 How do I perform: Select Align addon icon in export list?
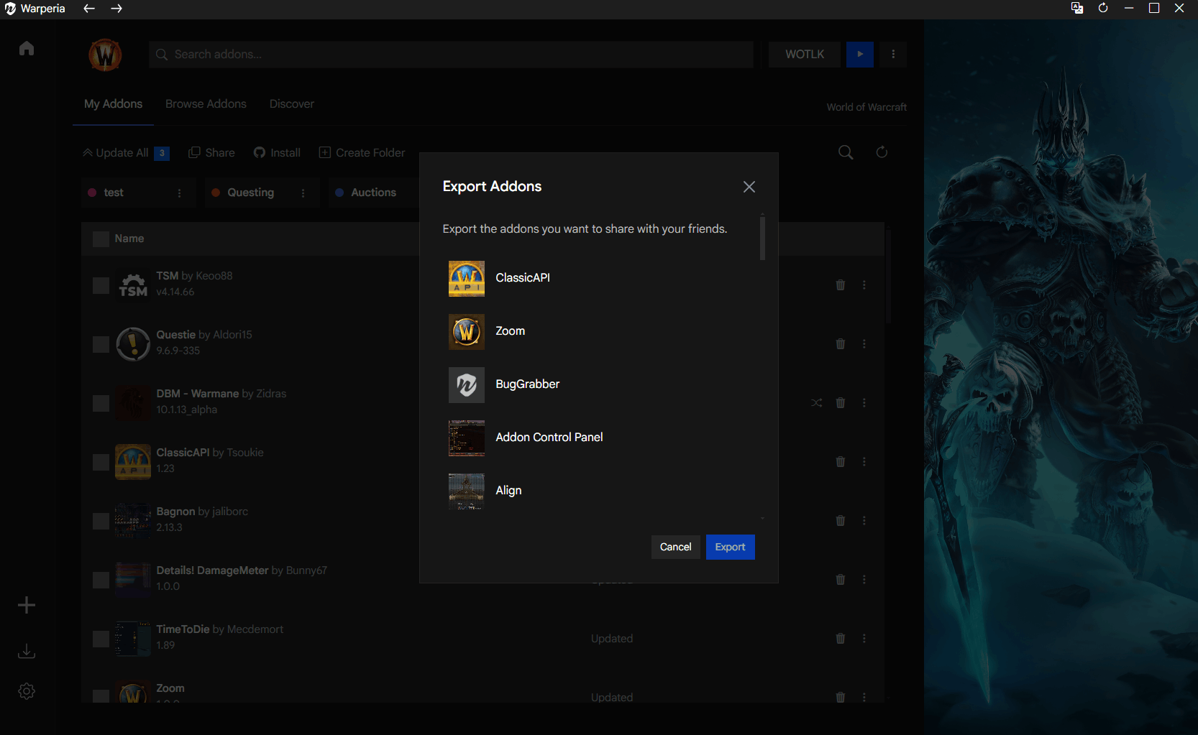pyautogui.click(x=467, y=491)
